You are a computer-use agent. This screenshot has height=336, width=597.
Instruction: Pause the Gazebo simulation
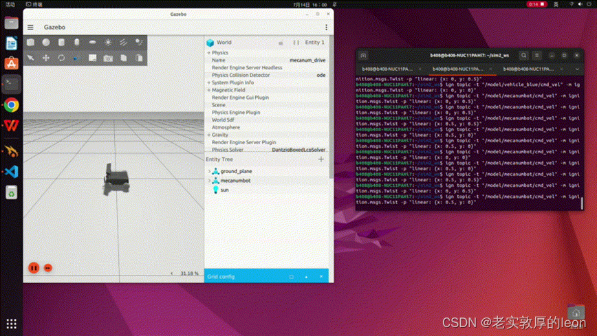pos(34,268)
